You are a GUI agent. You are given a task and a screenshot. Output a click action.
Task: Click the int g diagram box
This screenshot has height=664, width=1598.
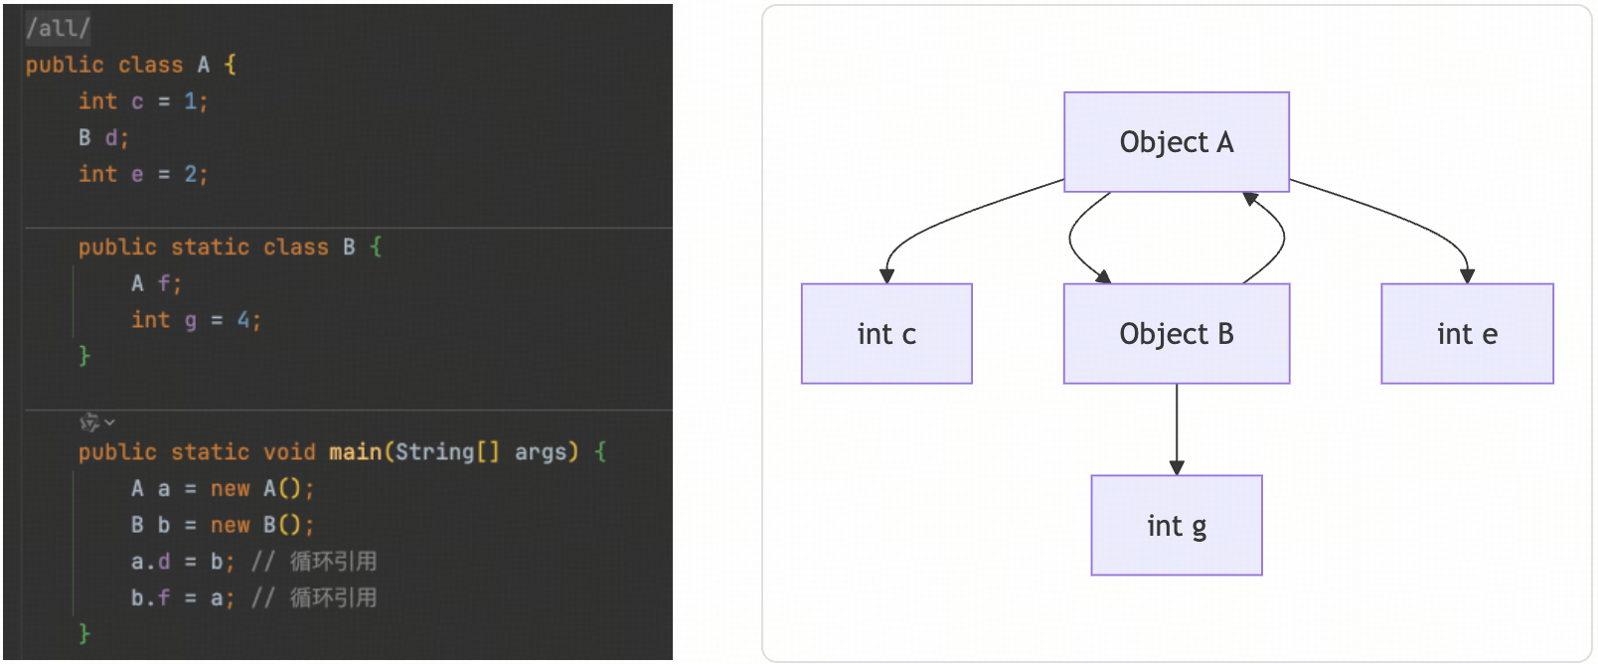point(1176,526)
